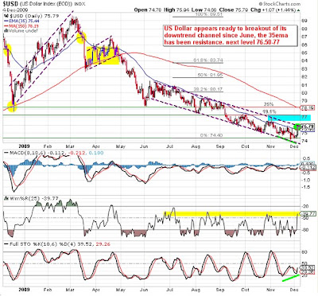Click the yellow highlighted consolidation box in April
Viewport: 318px width, 296px height.
(x=103, y=56)
